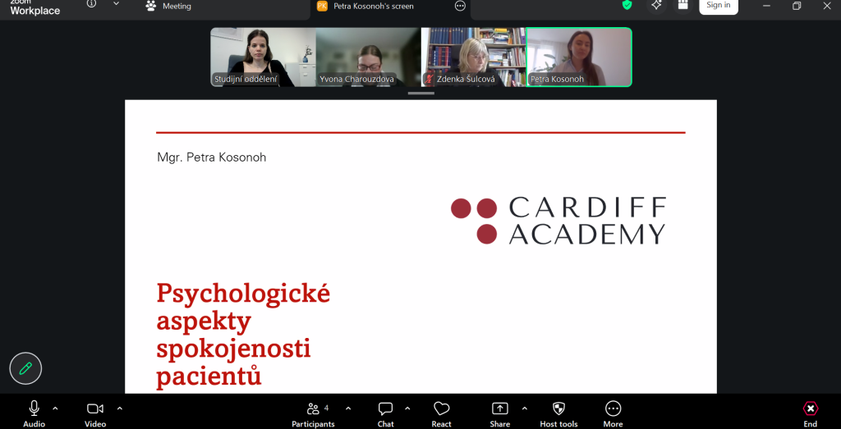Expand audio options arrow next to Audio
The image size is (841, 429).
(x=55, y=408)
